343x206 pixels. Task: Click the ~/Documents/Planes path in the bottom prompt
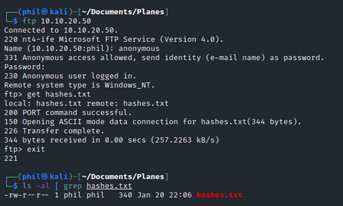[x=123, y=176]
